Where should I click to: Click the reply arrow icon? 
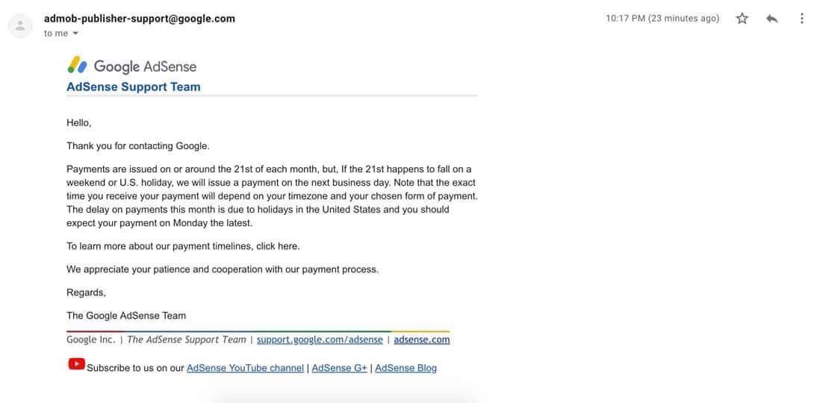click(771, 19)
